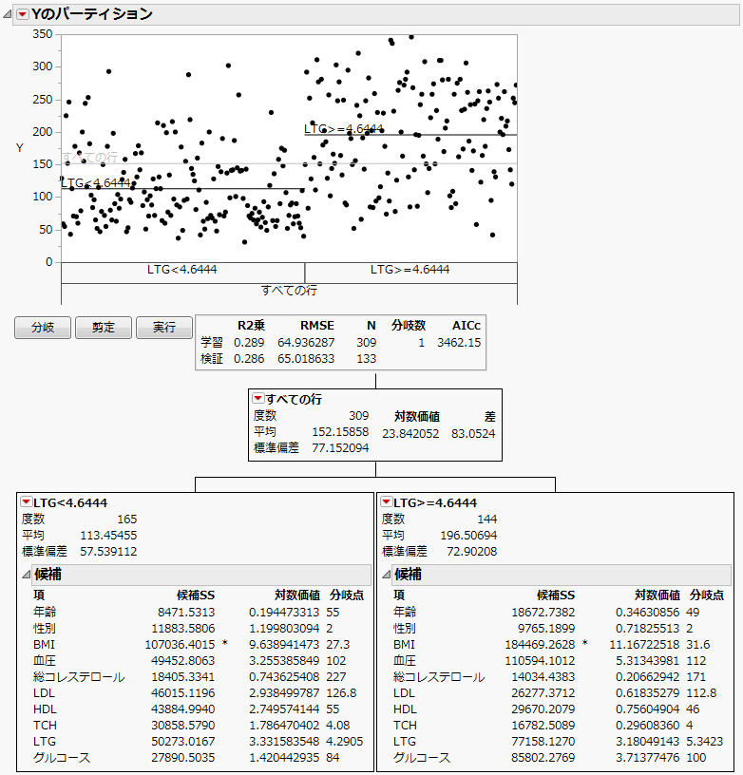743x775 pixels.
Task: Select 血圧 row in the LTG>=4.6444 candidates
Action: (x=406, y=660)
